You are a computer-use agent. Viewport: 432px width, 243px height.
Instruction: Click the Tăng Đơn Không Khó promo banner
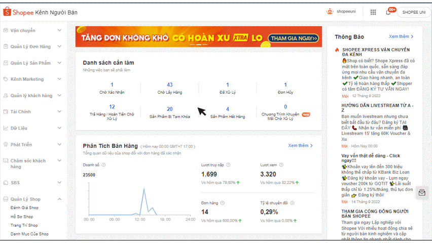tap(199, 36)
